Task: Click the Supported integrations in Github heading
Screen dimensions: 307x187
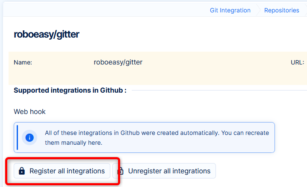Action: [70, 91]
